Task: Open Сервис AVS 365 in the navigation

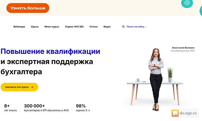Action: coord(74,27)
